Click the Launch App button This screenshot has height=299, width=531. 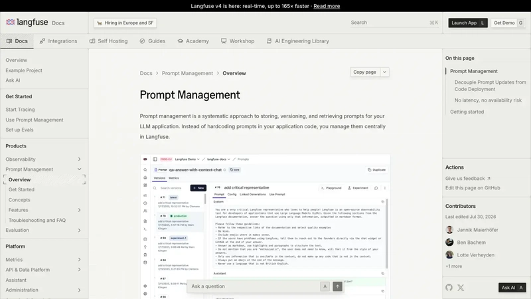click(468, 23)
